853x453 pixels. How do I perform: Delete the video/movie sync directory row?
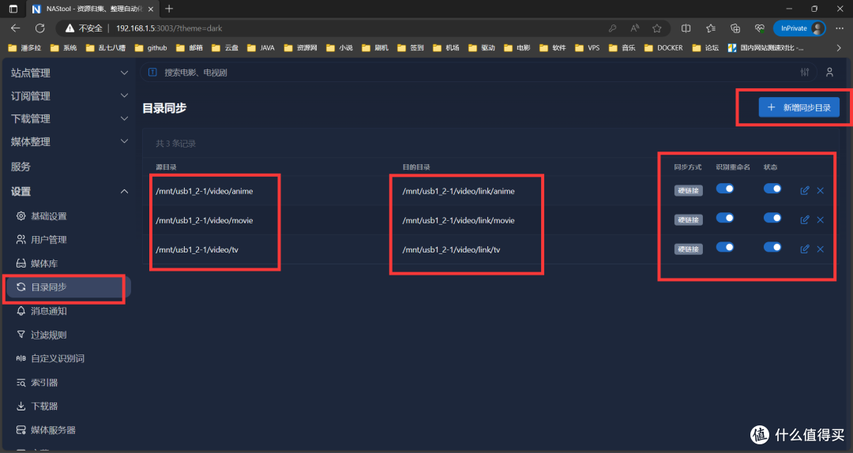point(821,219)
